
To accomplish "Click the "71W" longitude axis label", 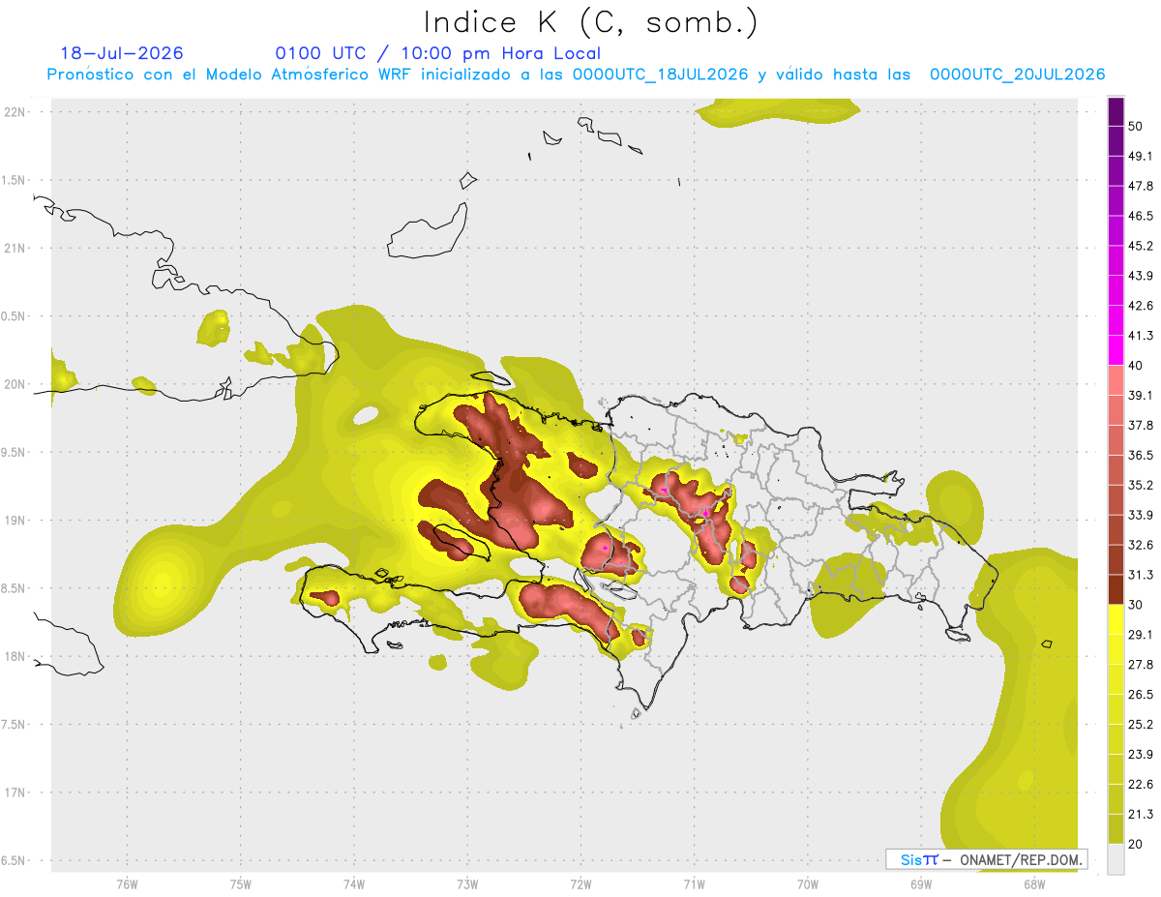I will (x=694, y=883).
